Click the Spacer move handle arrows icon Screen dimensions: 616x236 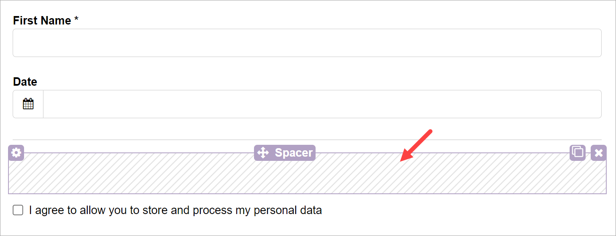click(x=263, y=152)
